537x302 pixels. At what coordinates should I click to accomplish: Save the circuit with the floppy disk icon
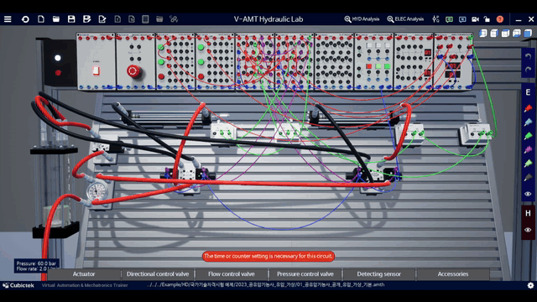click(x=71, y=19)
